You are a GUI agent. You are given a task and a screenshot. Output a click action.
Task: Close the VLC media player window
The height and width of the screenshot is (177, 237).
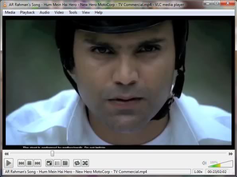227,3
